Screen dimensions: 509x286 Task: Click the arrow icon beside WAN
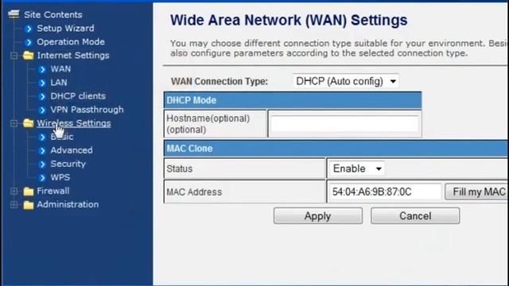pyautogui.click(x=42, y=69)
